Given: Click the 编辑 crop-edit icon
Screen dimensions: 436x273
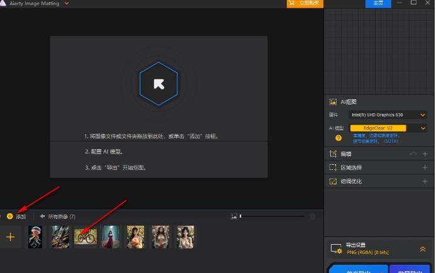Looking at the screenshot, I should 333,153.
